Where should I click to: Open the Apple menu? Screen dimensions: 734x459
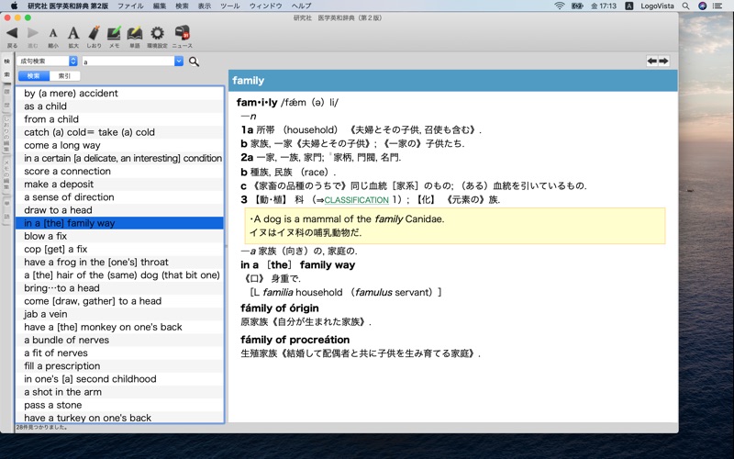coord(14,6)
